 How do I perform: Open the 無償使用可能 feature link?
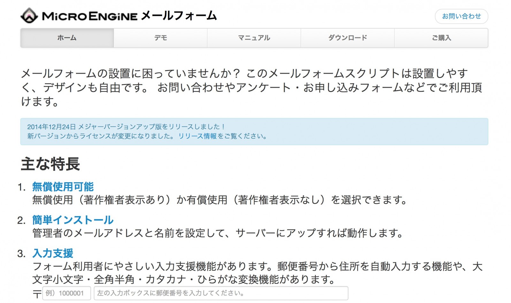click(63, 187)
